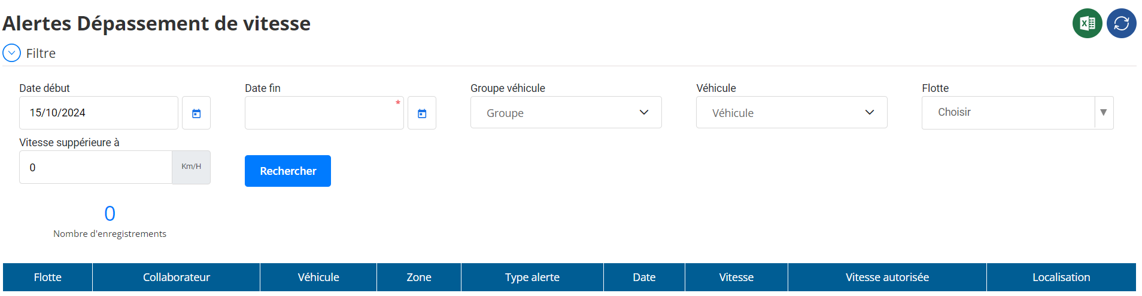Focus the Date début input field
This screenshot has height=296, width=1142.
click(x=99, y=113)
